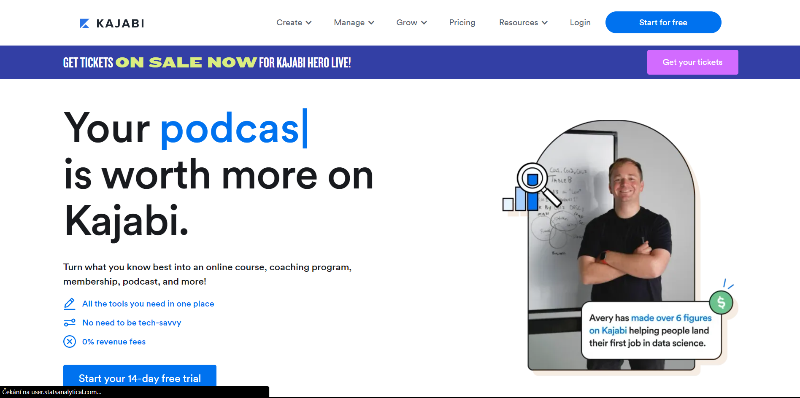Screen dimensions: 800x398
Task: Open the Resources dropdown
Action: pyautogui.click(x=523, y=22)
